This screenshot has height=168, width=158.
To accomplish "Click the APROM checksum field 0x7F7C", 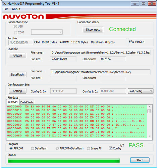I will click(113, 59).
